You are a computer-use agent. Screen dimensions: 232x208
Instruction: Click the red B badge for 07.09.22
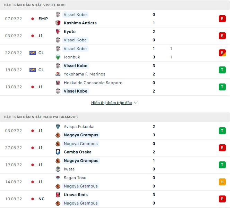tap(222, 19)
